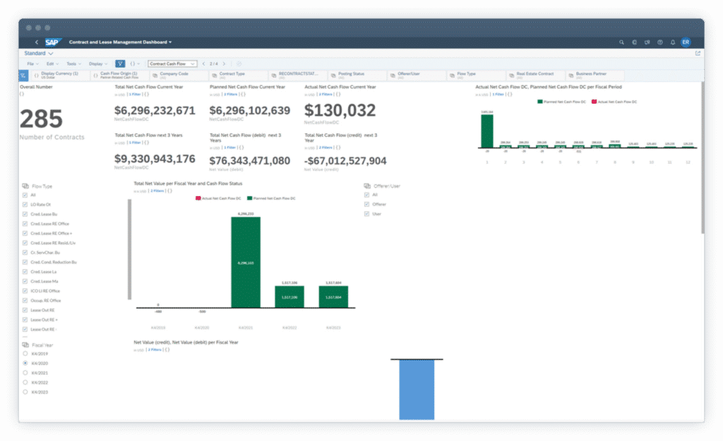This screenshot has width=723, height=441.
Task: Toggle the Offerer checkbox
Action: click(x=366, y=204)
